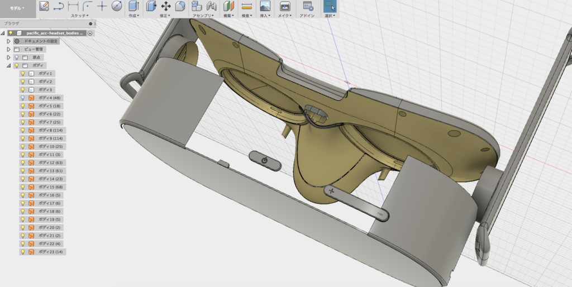Click the Measure ruler icon

pyautogui.click(x=247, y=6)
